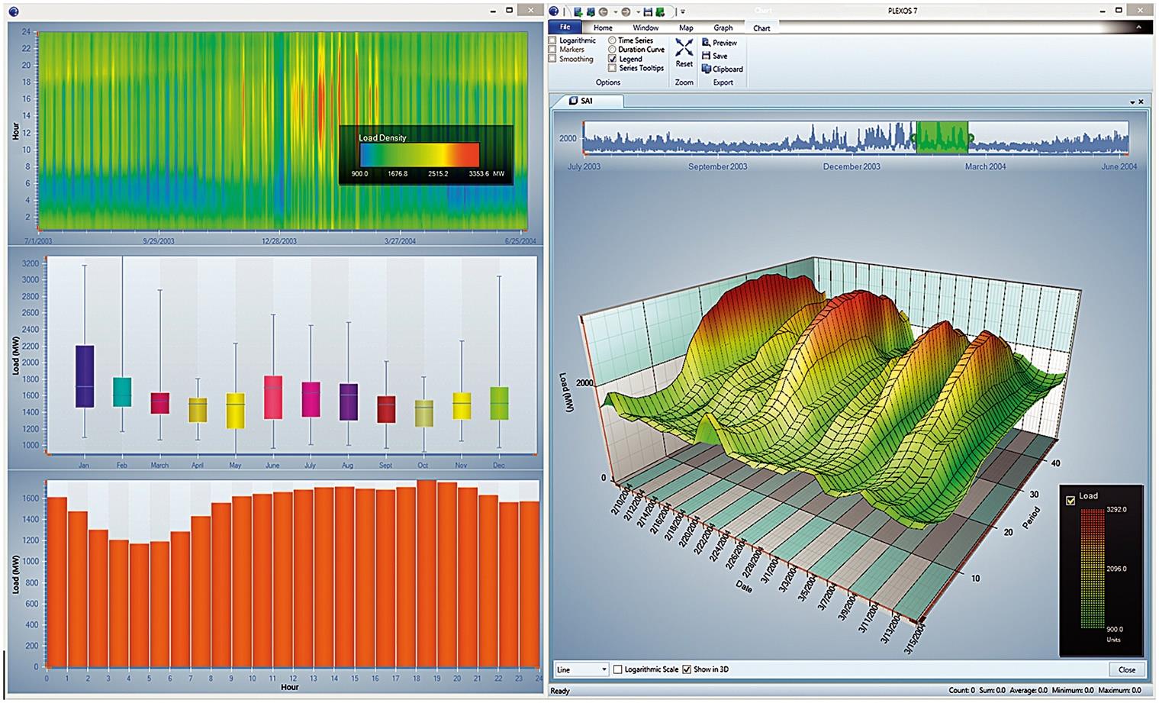
Task: Copy chart using the Clipboard icon
Action: tap(707, 69)
